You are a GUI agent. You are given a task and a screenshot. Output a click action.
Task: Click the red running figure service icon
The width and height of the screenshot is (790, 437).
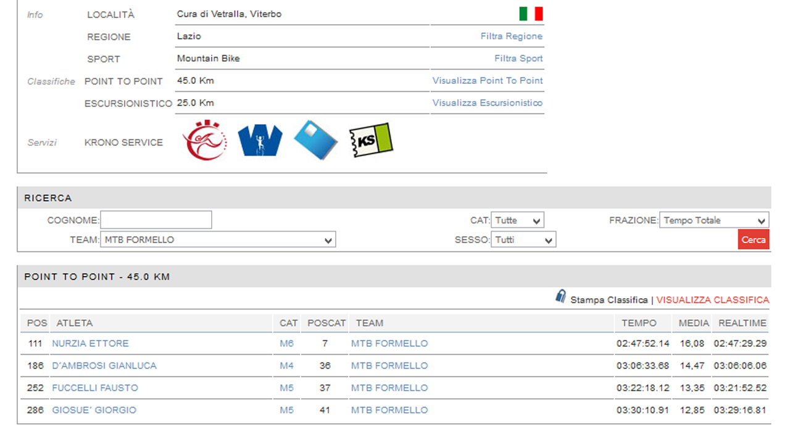pyautogui.click(x=205, y=141)
